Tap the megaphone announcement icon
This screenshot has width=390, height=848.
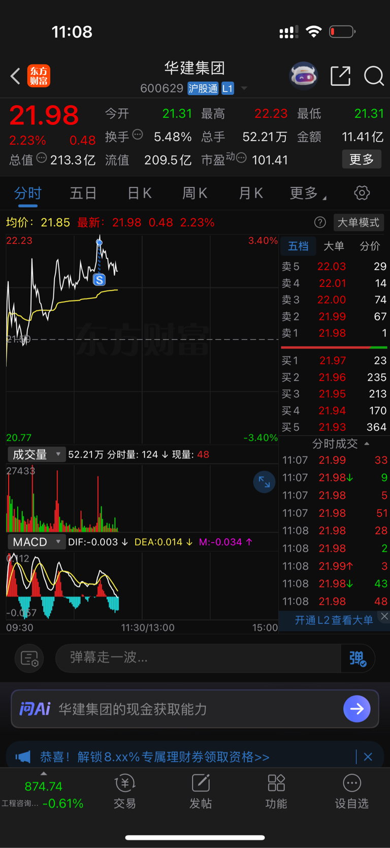coord(23,757)
